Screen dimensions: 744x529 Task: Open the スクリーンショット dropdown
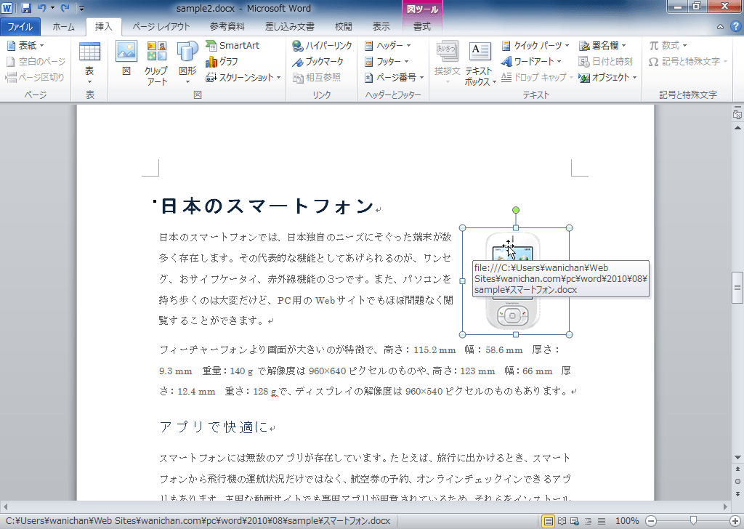(x=243, y=77)
